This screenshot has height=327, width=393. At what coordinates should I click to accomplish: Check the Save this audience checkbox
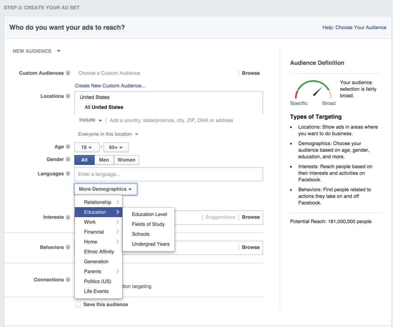(78, 304)
